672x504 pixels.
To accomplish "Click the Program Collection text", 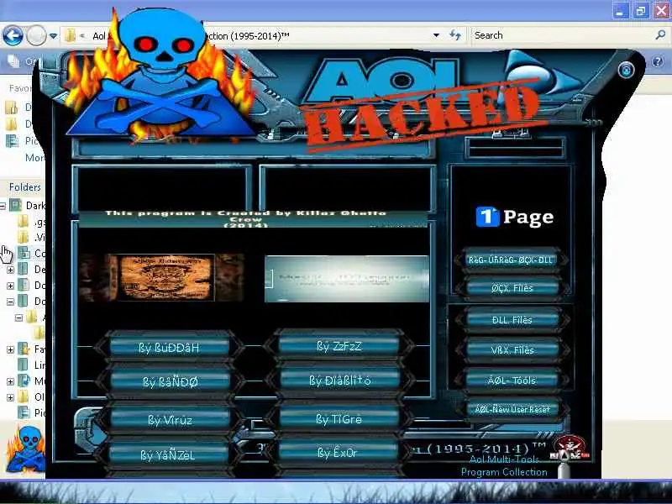I will coord(504,472).
